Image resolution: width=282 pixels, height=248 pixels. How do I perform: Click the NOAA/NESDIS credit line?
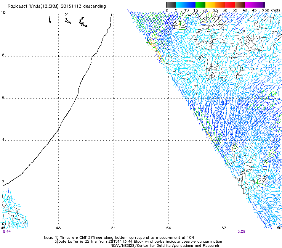click(x=165, y=246)
